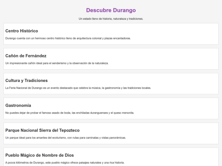Click the Gastronomía heading
The width and height of the screenshot is (222, 166).
(18, 105)
